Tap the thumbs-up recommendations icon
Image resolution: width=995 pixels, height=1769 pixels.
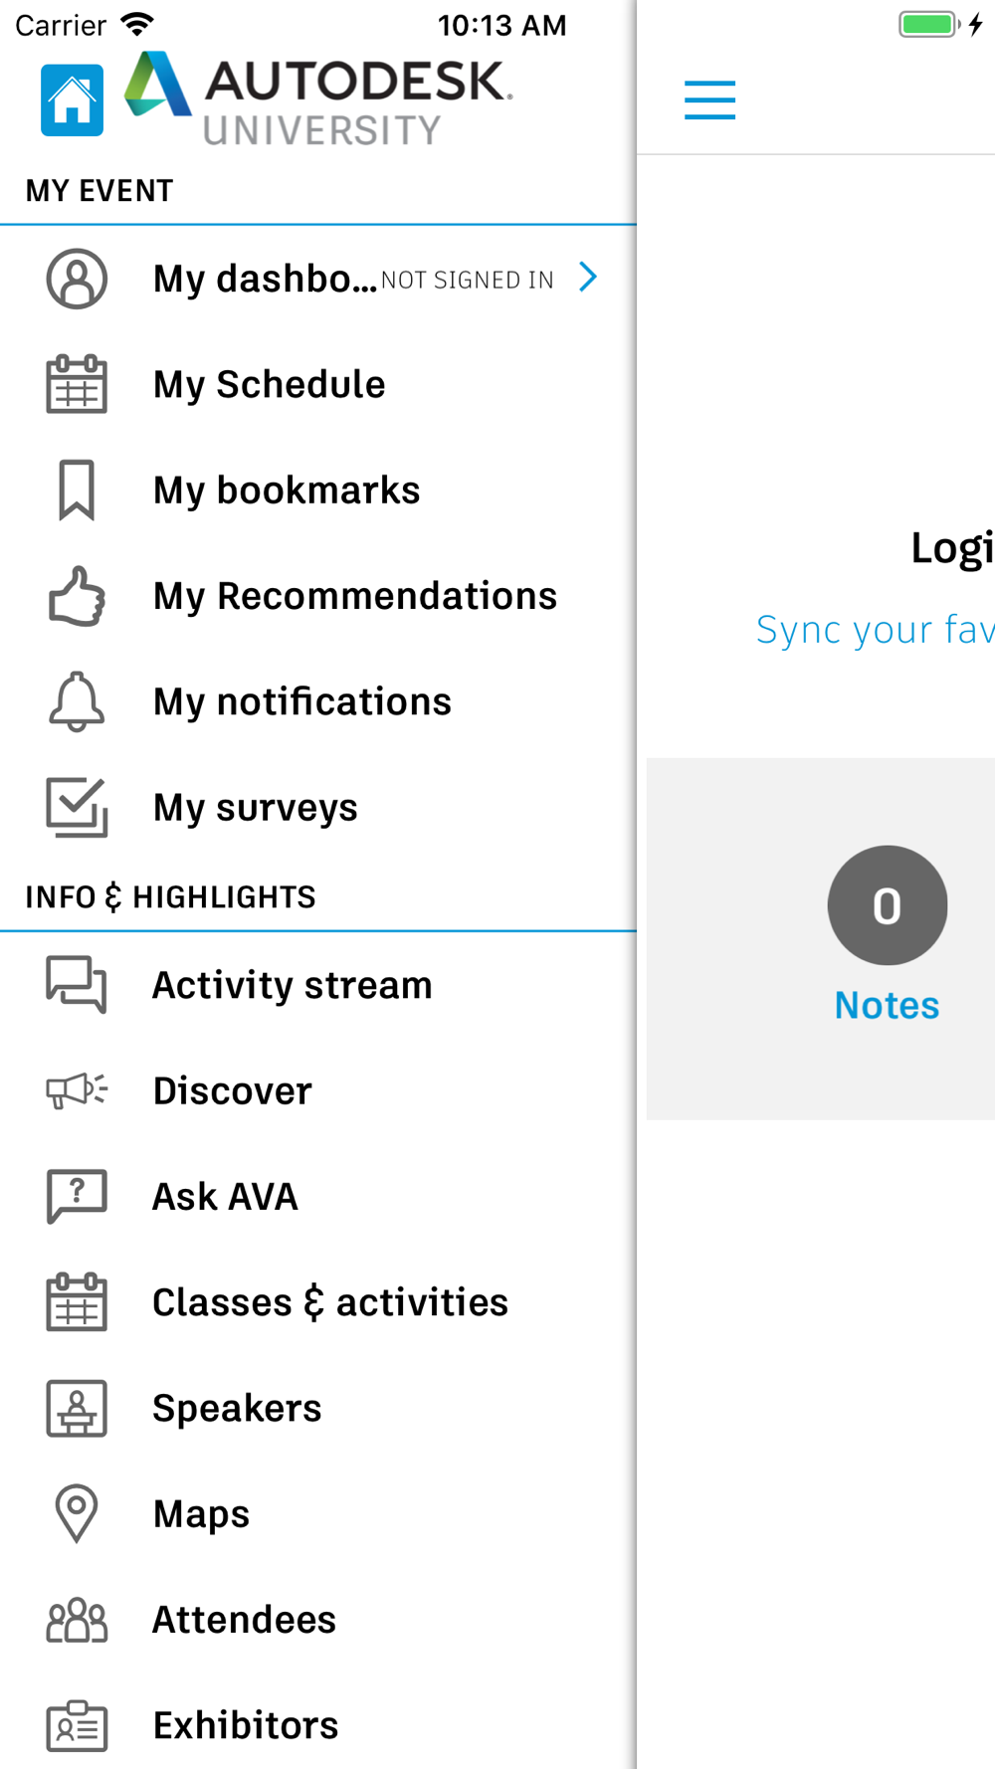coord(77,596)
